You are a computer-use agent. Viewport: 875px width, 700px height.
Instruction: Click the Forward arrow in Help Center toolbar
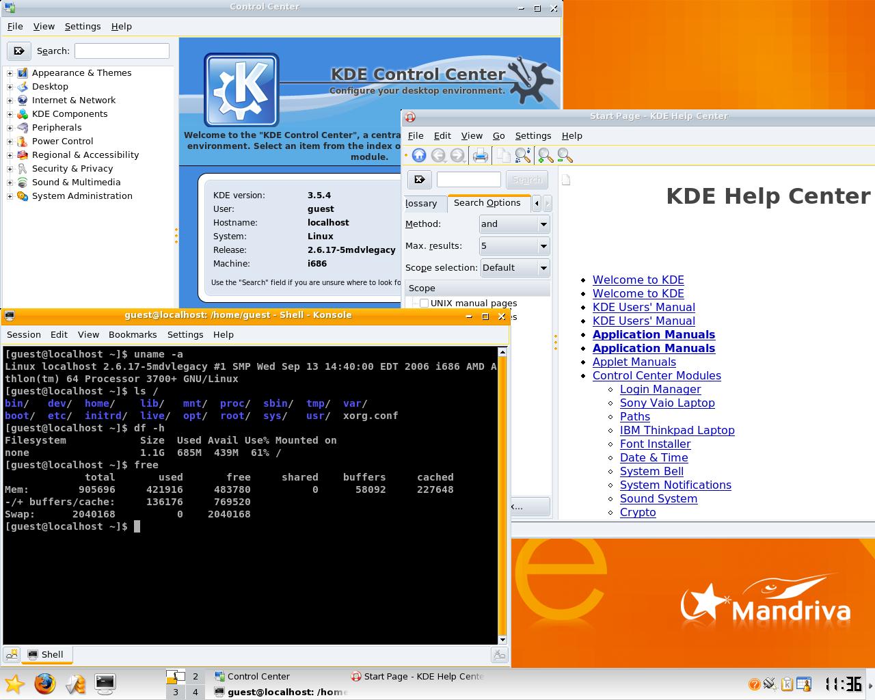pyautogui.click(x=457, y=156)
